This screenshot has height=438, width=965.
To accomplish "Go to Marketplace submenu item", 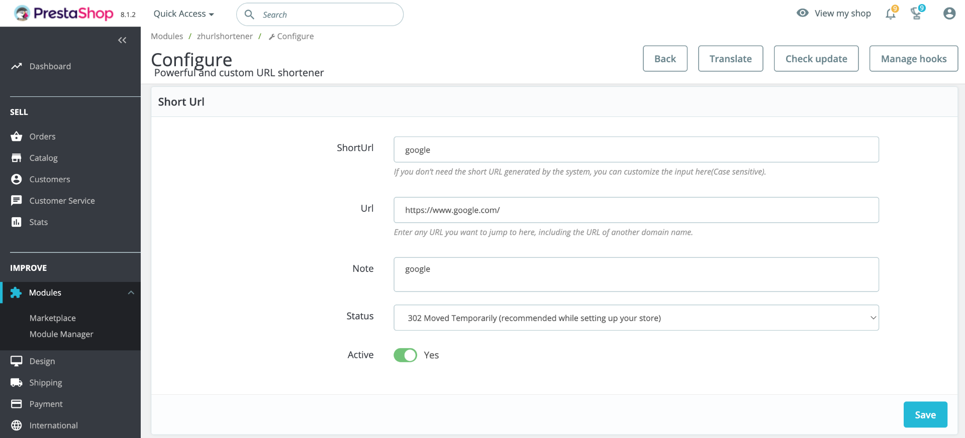I will pyautogui.click(x=53, y=318).
